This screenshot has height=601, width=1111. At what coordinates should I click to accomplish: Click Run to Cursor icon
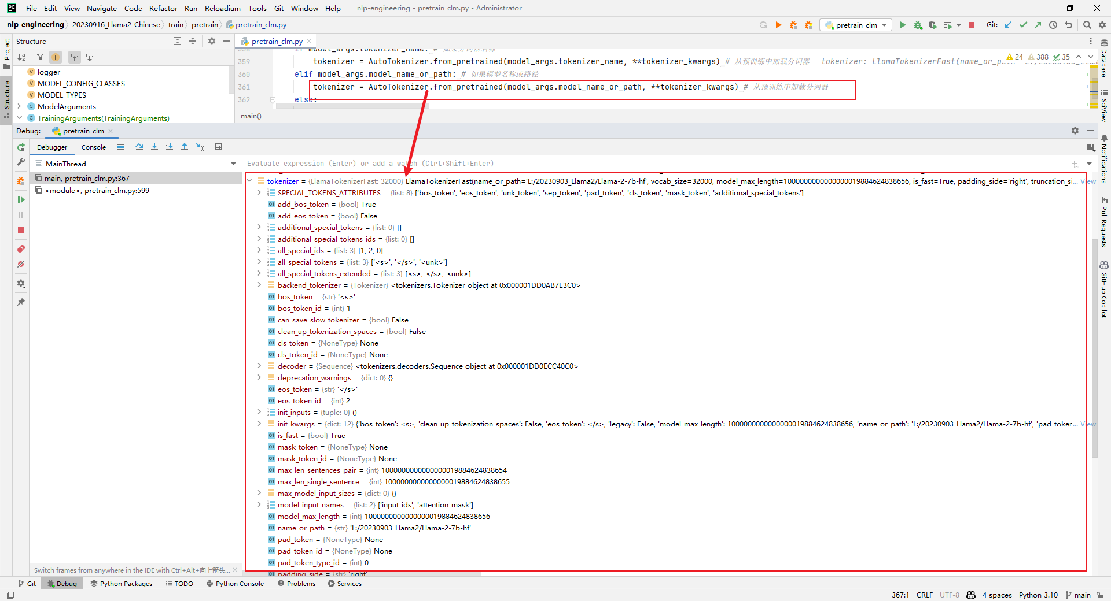pyautogui.click(x=200, y=147)
